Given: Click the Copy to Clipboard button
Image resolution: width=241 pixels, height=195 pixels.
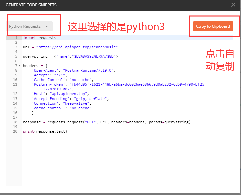Looking at the screenshot, I should click(x=213, y=26).
